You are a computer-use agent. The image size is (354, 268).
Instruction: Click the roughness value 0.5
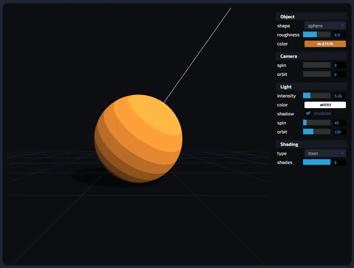pos(338,35)
